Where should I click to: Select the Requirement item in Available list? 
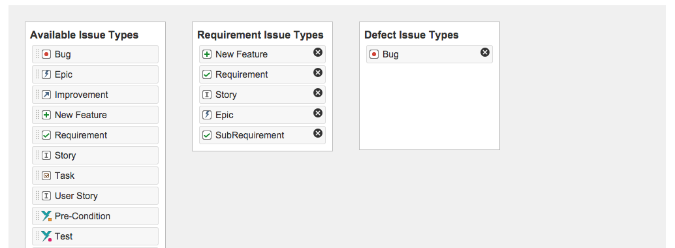pos(95,135)
